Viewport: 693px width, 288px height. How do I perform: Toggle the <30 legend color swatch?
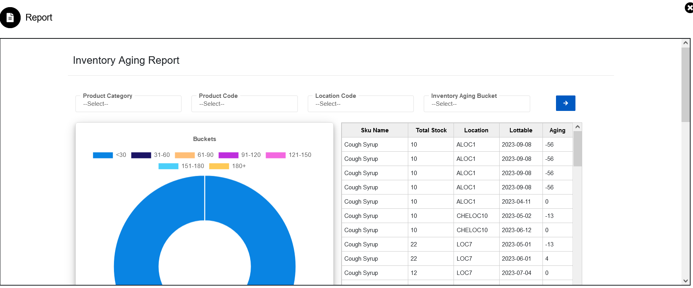click(103, 155)
